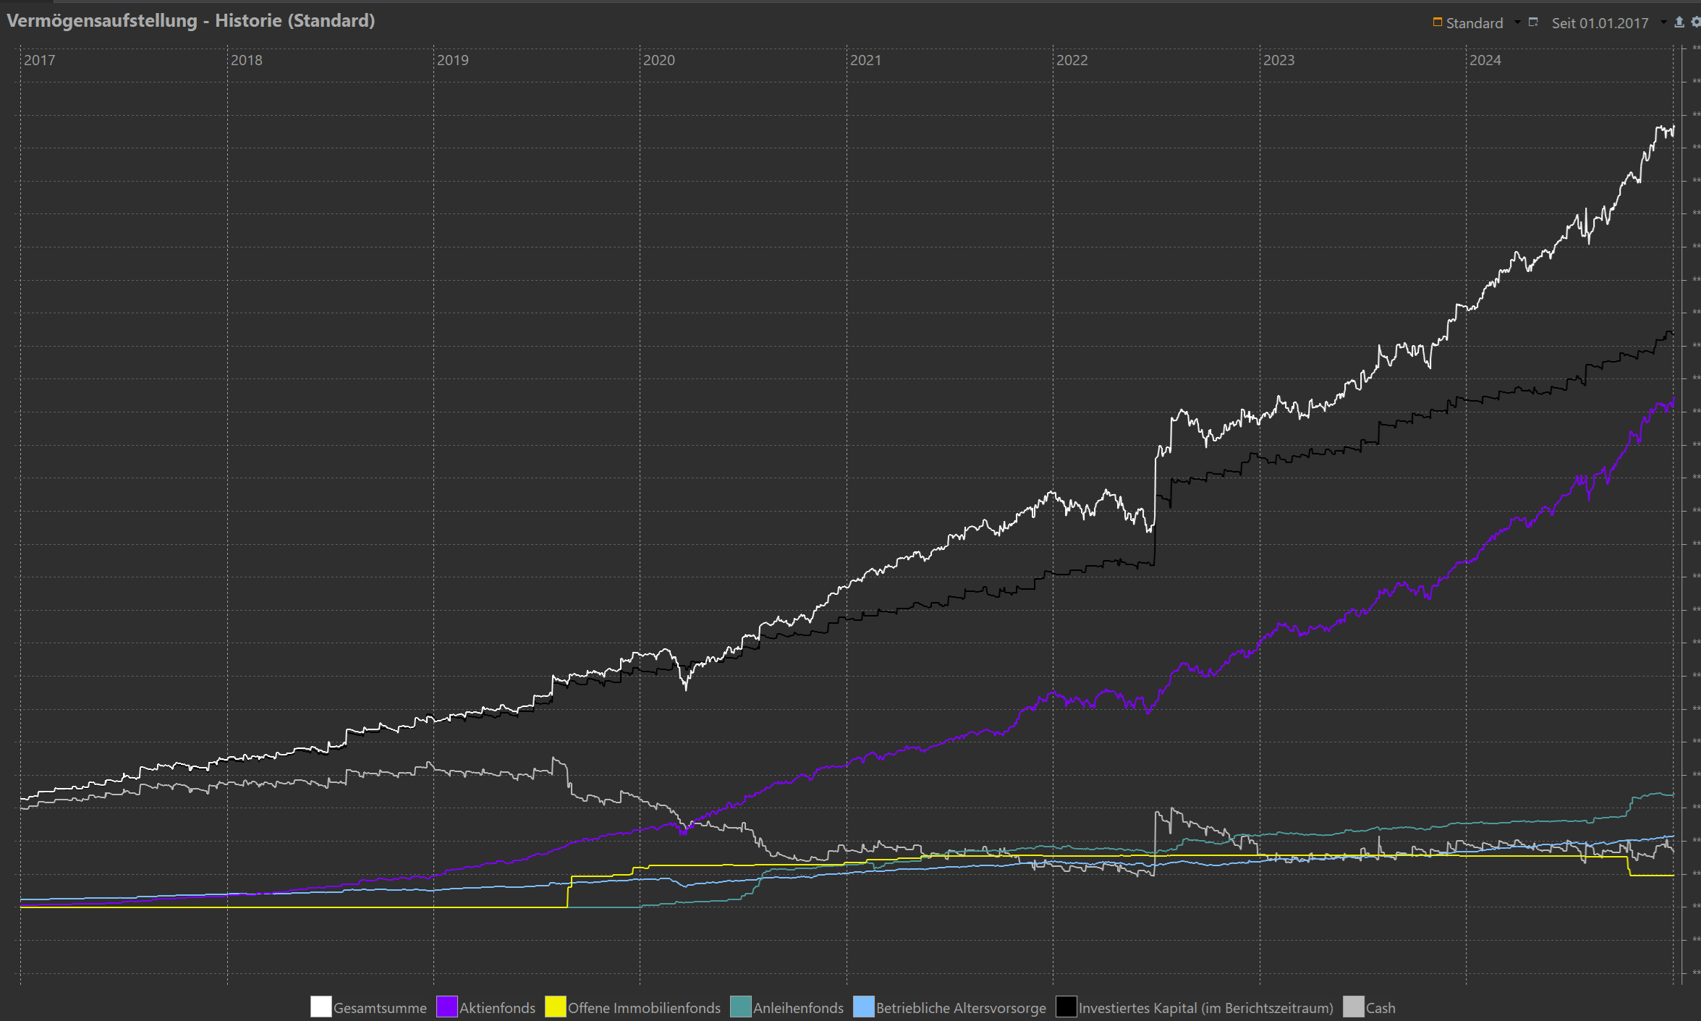
Task: Click the purple Aktienfonds legend swatch
Action: 447,1007
